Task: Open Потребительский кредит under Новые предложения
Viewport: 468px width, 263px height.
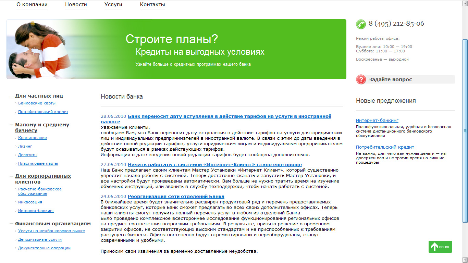Action: [x=385, y=147]
